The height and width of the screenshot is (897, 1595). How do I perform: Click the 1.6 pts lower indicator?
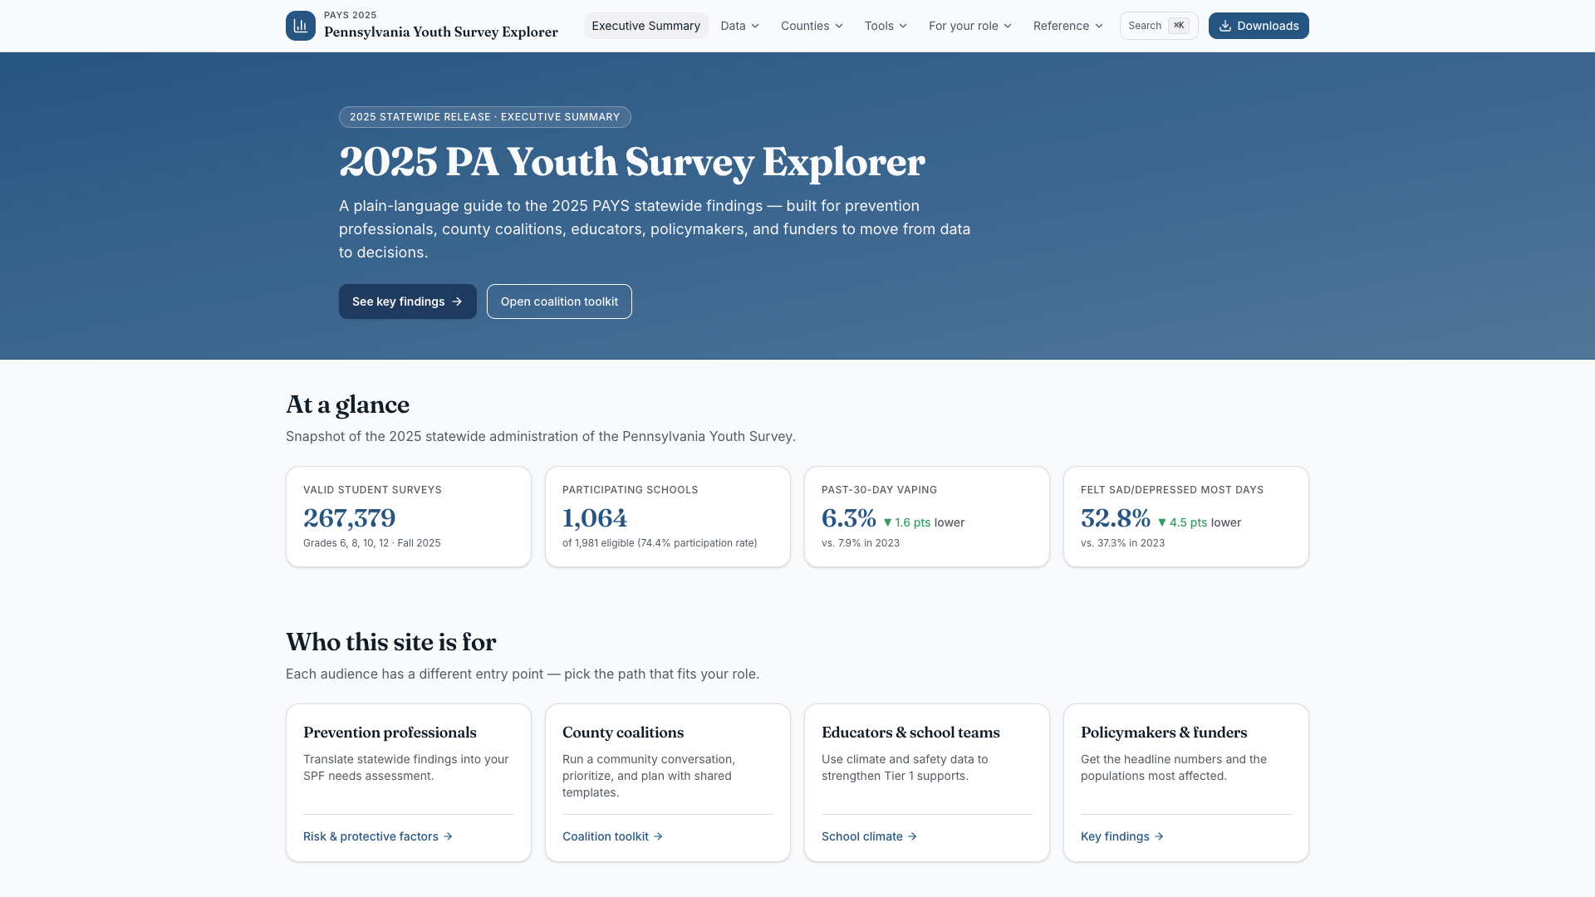[x=924, y=522]
